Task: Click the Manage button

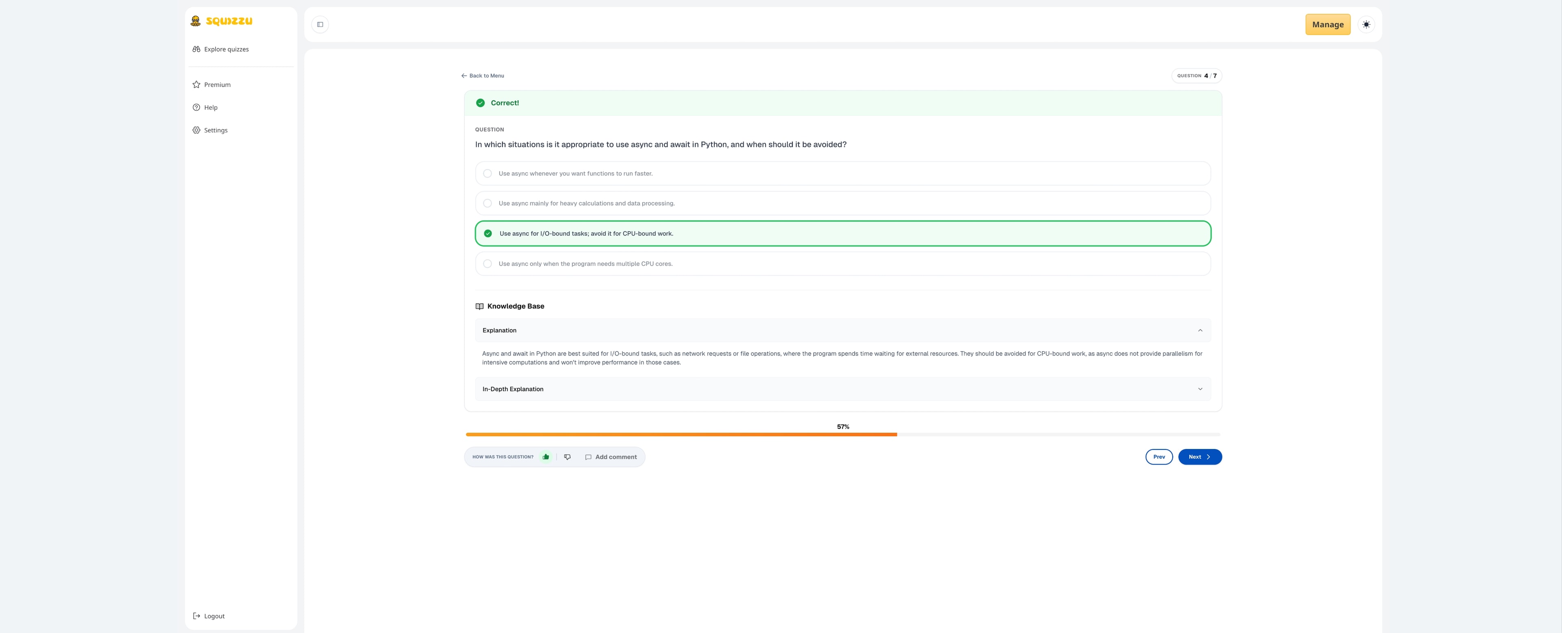Action: 1327,25
